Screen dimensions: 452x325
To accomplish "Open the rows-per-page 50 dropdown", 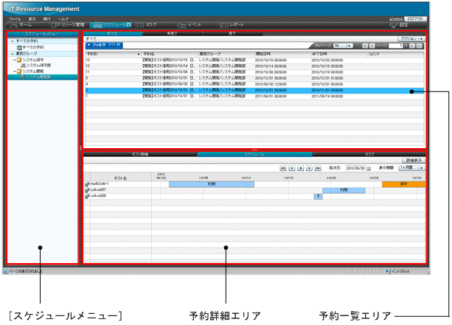I will tap(343, 46).
